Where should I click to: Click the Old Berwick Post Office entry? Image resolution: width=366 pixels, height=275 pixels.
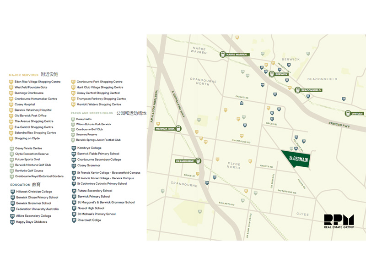click(x=30, y=115)
